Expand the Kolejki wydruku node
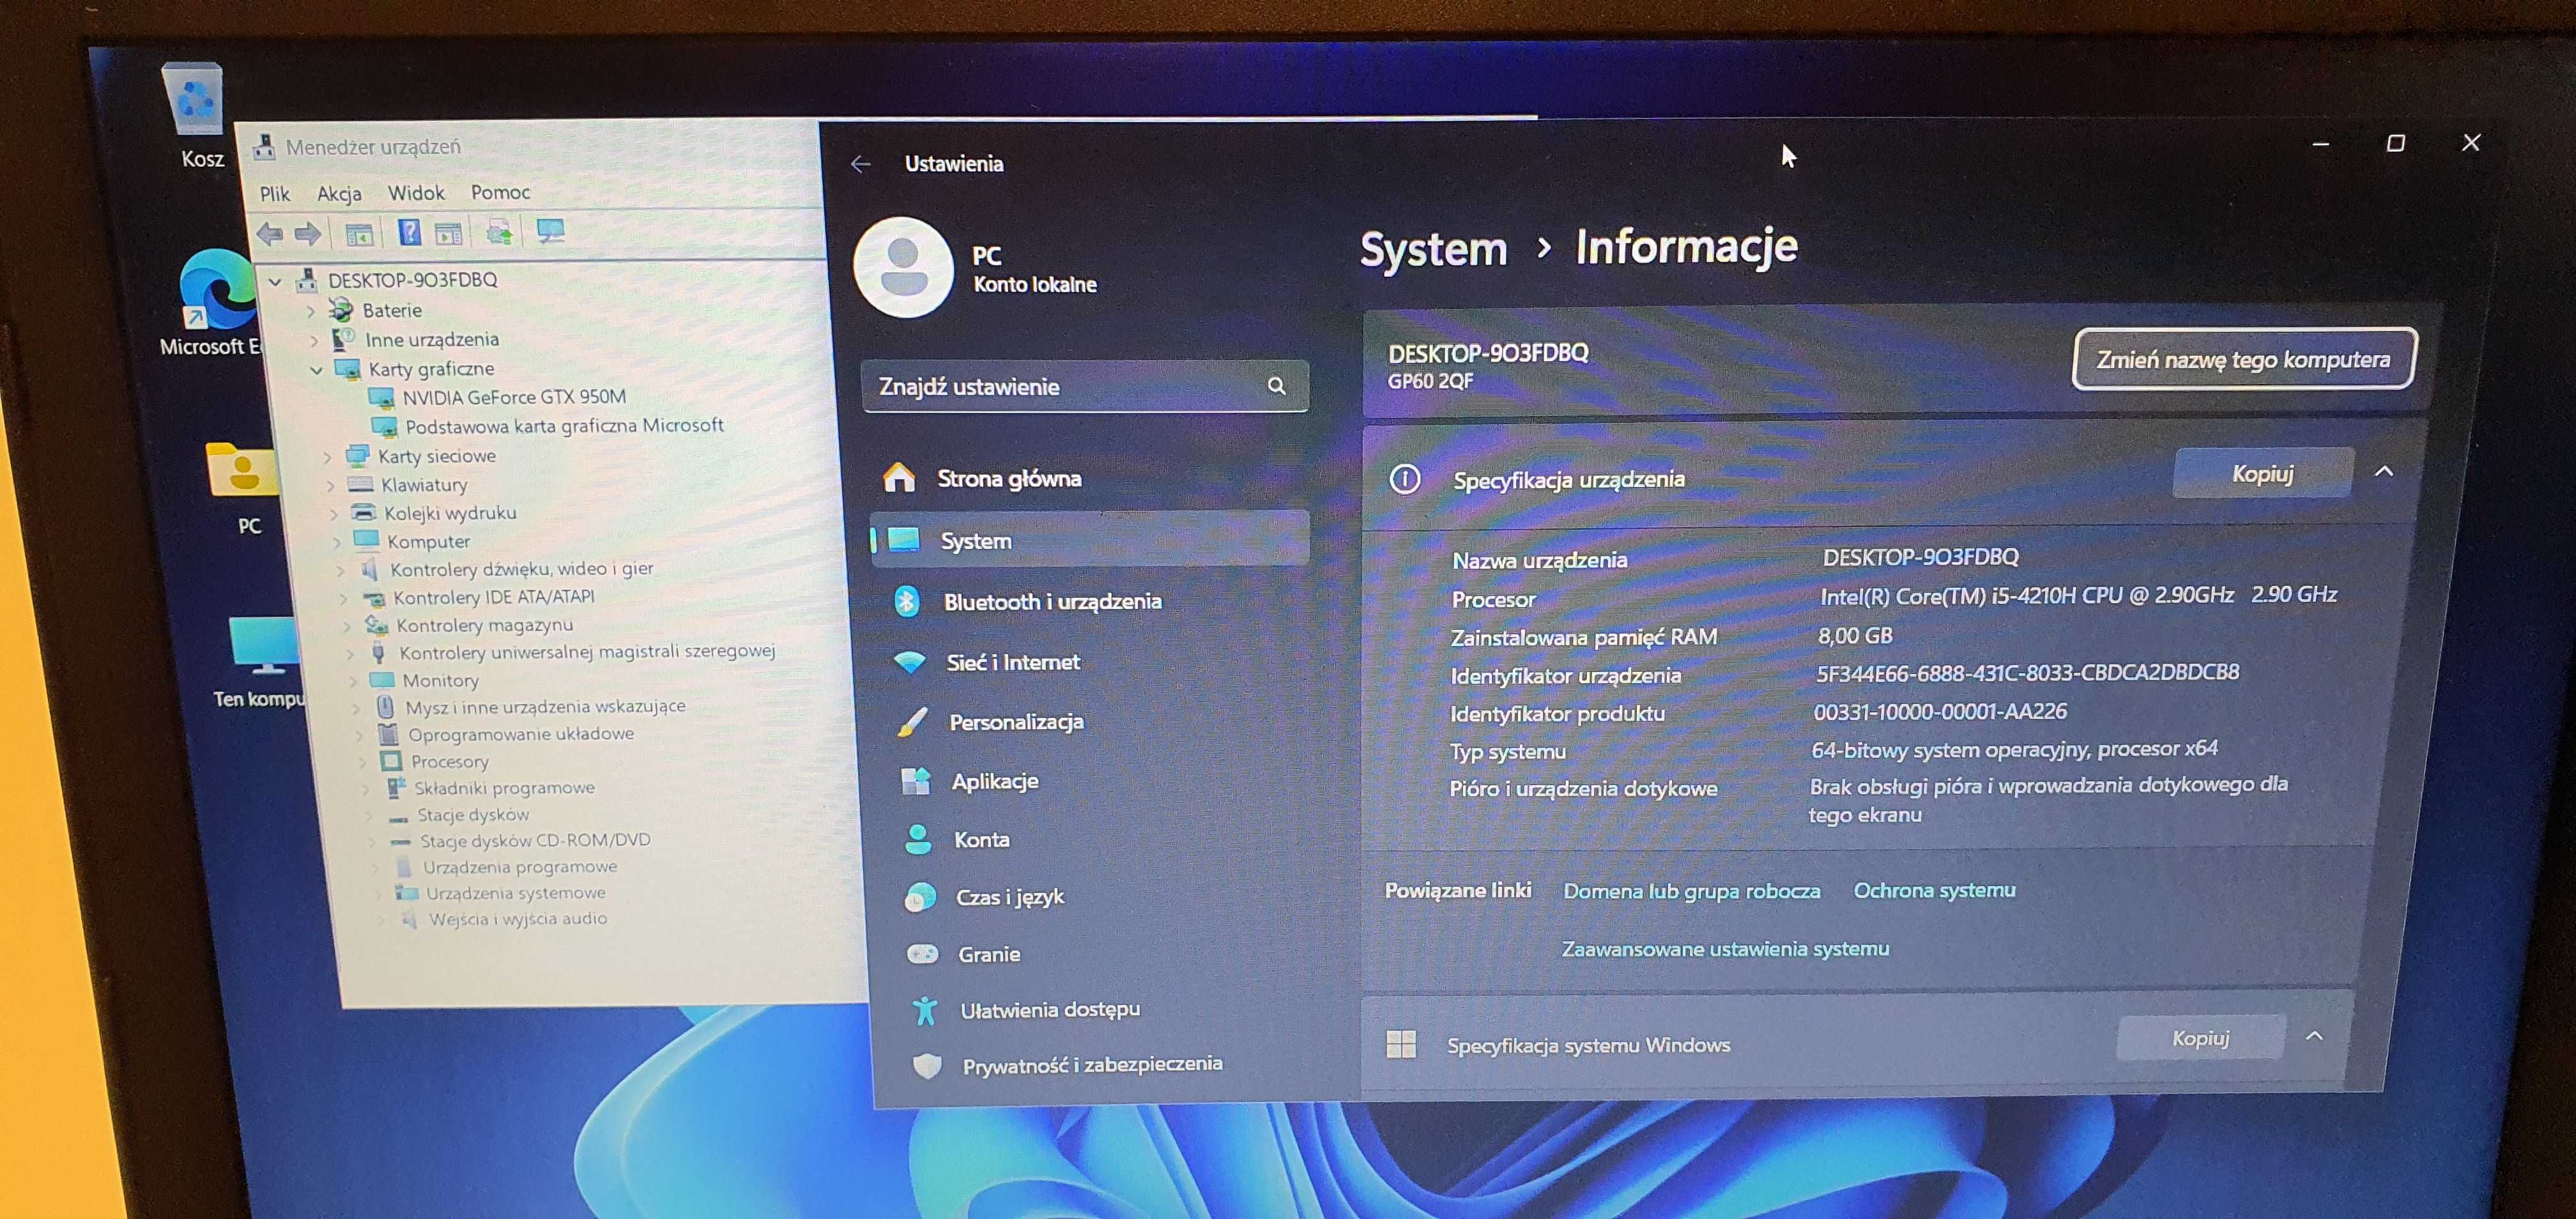This screenshot has width=2576, height=1219. tap(334, 514)
